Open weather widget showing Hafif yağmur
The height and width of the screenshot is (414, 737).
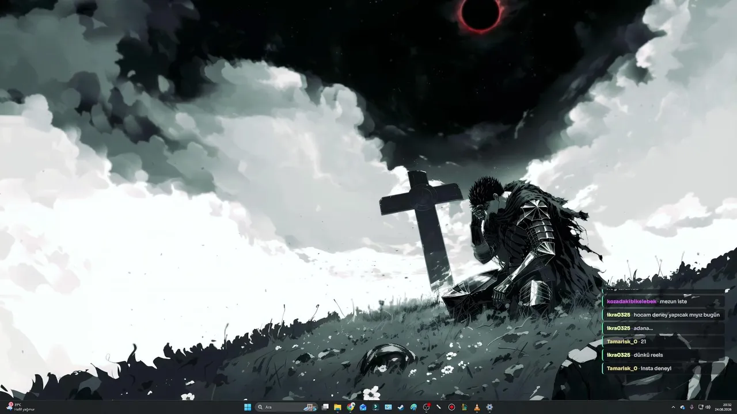[x=21, y=407]
